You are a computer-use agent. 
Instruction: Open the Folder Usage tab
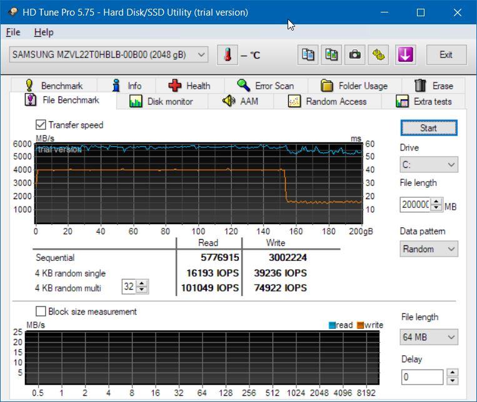click(354, 86)
